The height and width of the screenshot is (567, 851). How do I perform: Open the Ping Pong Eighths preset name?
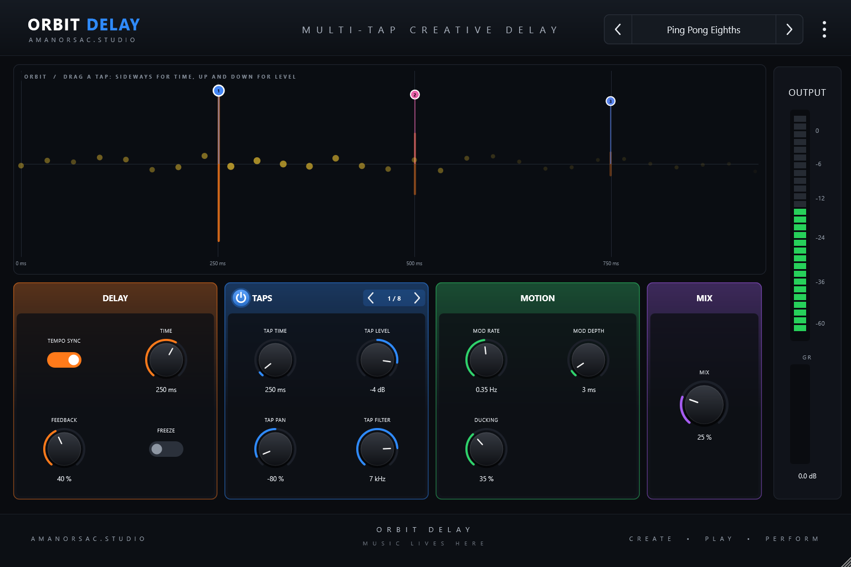[x=704, y=30]
